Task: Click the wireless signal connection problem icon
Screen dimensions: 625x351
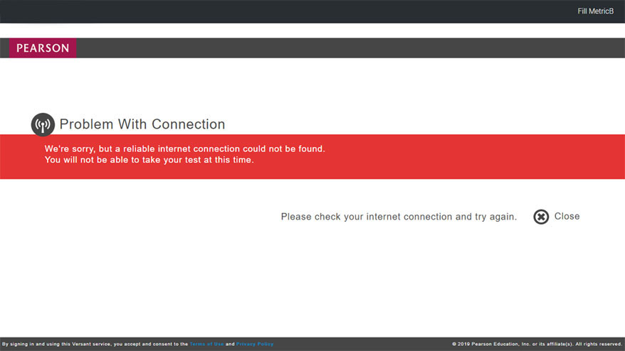Action: coord(43,125)
